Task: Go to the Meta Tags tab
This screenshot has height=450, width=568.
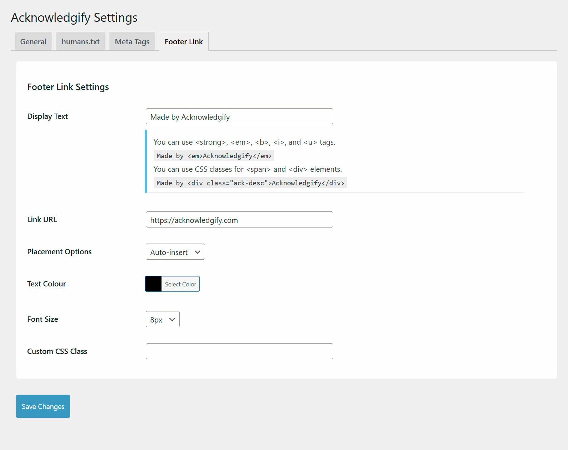Action: click(132, 41)
